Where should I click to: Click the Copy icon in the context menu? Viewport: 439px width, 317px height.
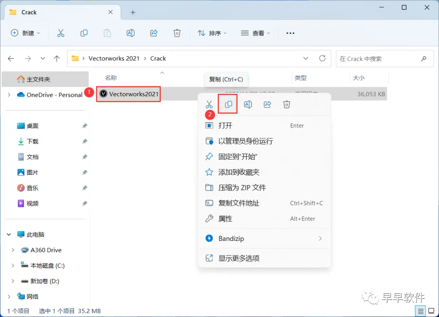click(228, 105)
